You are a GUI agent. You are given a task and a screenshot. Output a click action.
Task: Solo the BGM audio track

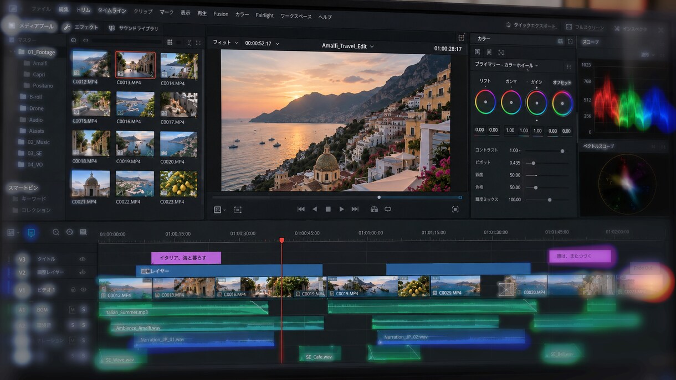tap(84, 309)
